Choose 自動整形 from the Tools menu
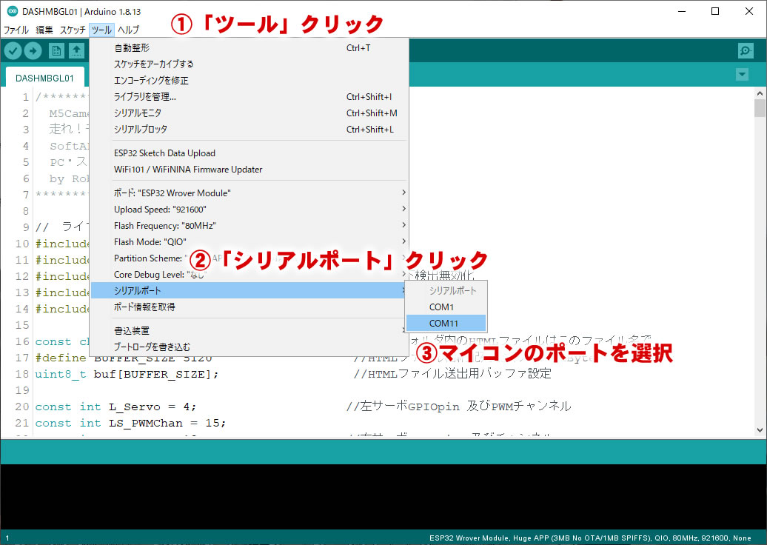This screenshot has height=545, width=767. (x=249, y=48)
